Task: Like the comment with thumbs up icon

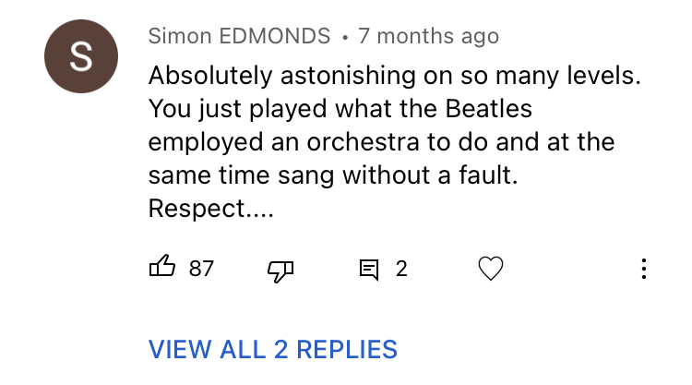Action: [161, 269]
